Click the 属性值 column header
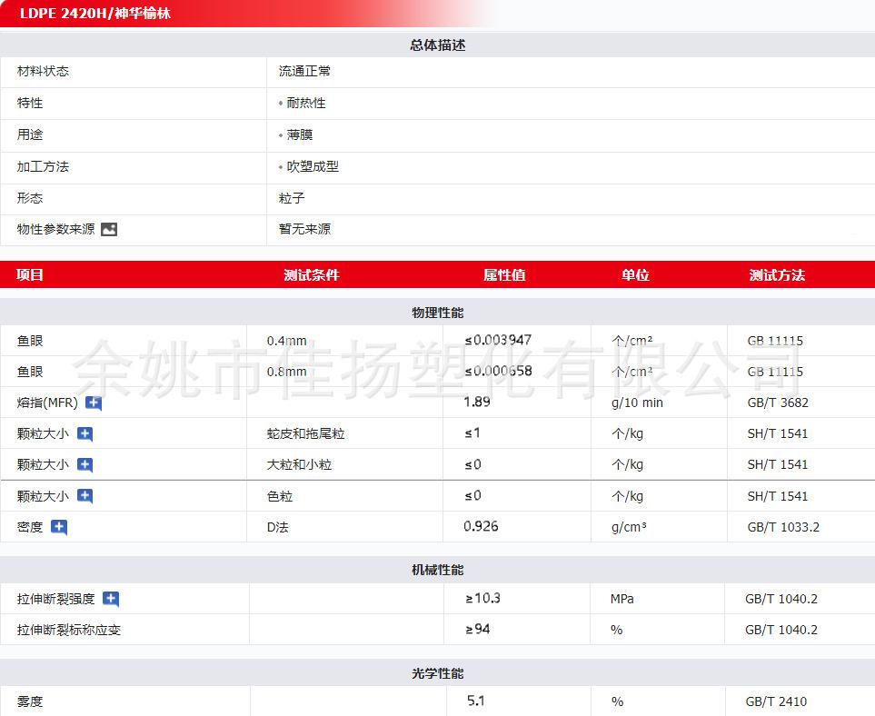Image resolution: width=875 pixels, height=716 pixels. coord(503,275)
